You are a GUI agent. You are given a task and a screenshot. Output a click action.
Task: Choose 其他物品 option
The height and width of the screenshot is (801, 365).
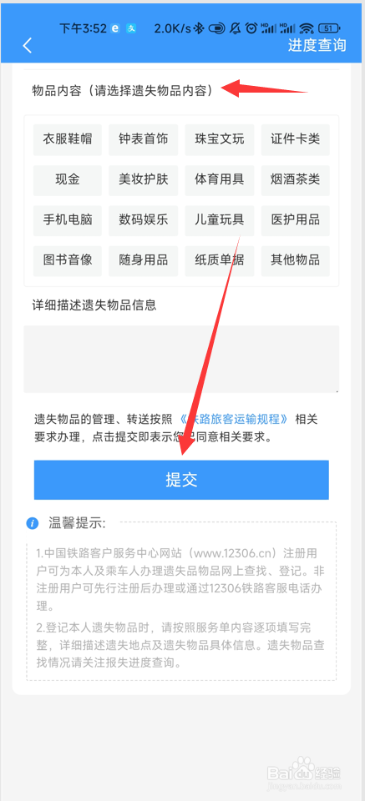point(296,260)
